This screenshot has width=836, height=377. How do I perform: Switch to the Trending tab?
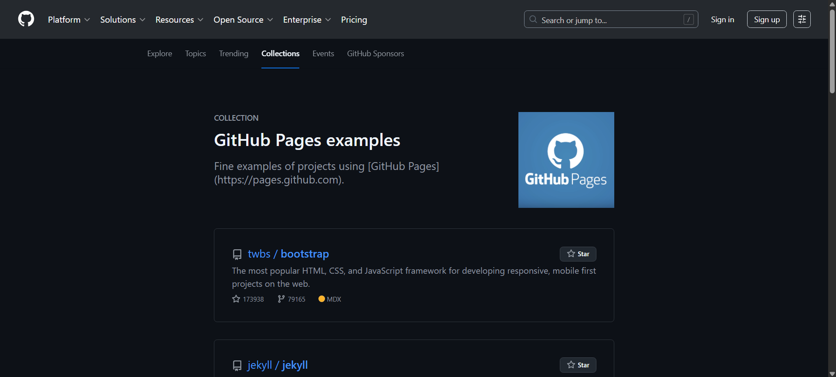(234, 54)
